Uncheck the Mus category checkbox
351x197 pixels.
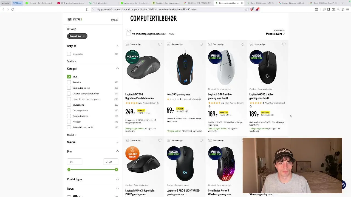69,77
